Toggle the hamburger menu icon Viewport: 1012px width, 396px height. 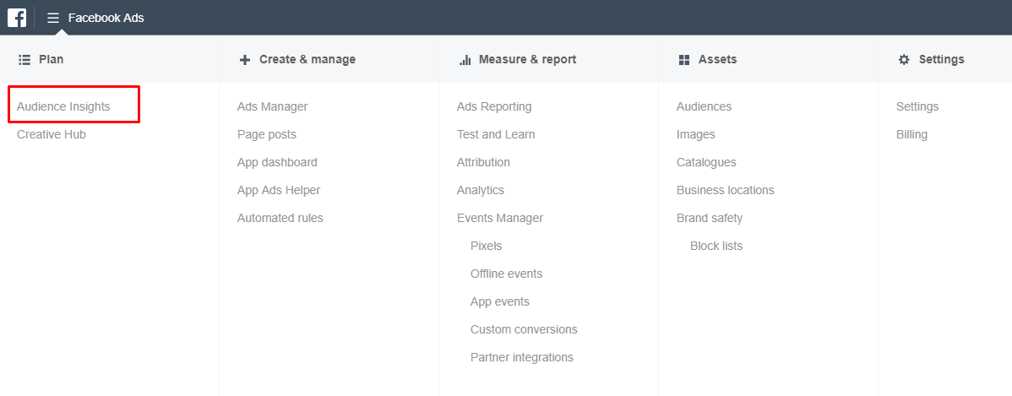[x=53, y=18]
